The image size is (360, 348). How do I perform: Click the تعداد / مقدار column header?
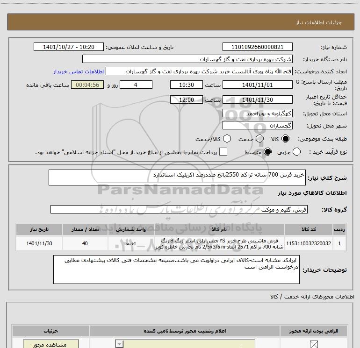click(x=85, y=229)
